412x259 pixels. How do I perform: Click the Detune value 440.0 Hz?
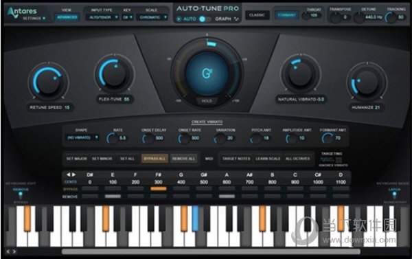(374, 17)
